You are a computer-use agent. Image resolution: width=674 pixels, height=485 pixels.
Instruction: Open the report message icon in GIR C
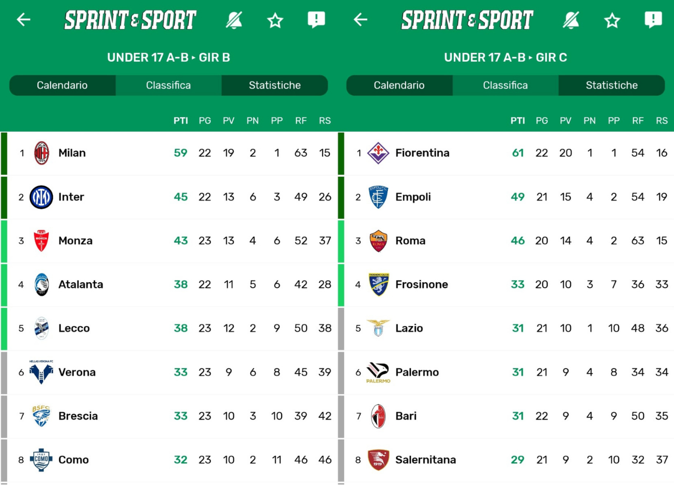pos(653,20)
